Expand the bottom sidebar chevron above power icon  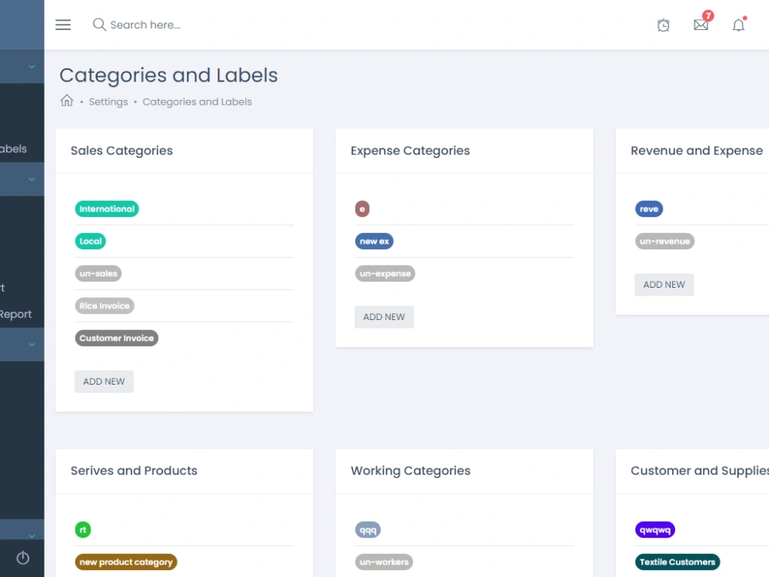coord(32,535)
